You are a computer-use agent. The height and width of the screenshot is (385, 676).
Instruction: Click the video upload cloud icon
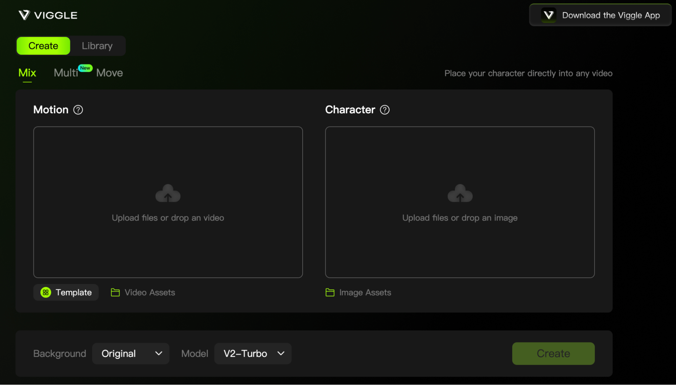click(168, 194)
